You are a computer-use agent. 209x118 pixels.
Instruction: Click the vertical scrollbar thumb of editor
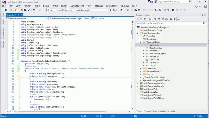pos(132,32)
